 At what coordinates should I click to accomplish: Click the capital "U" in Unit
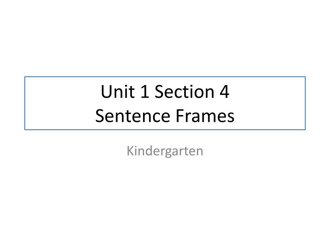107,91
